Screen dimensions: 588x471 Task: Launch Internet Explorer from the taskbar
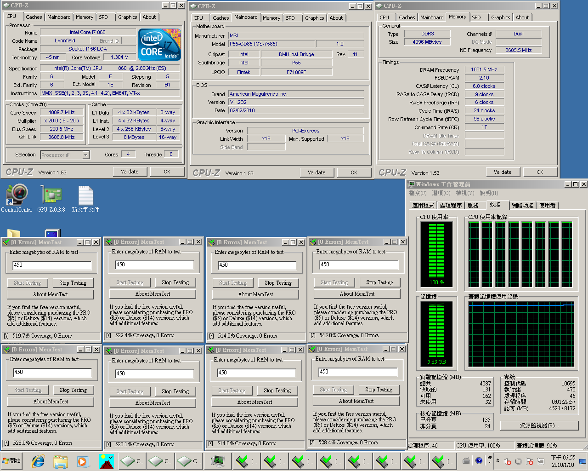pos(38,461)
